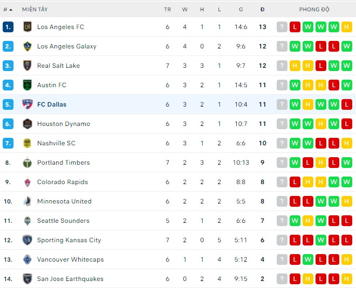Click the rank 1 position badge

(x=8, y=27)
